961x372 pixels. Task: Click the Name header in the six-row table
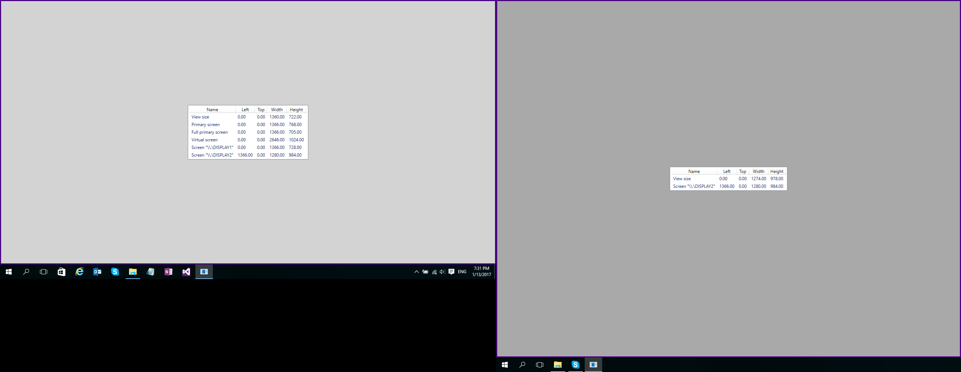click(x=212, y=110)
